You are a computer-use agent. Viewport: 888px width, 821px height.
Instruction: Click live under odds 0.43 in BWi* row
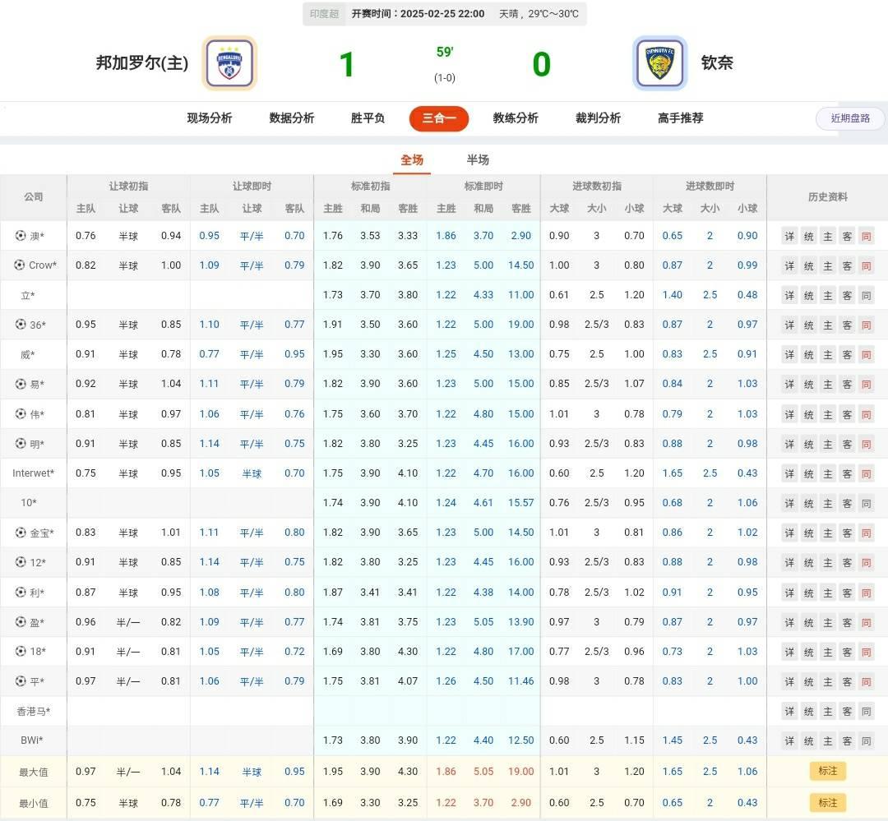[747, 740]
